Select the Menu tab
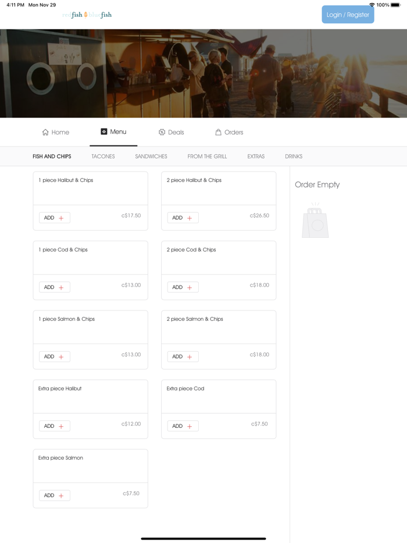The height and width of the screenshot is (543, 407). [x=113, y=132]
